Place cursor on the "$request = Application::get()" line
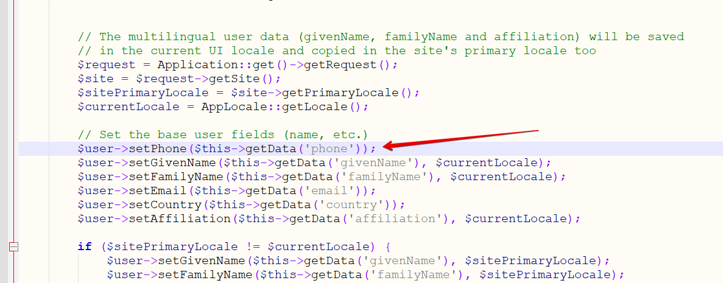723x283 pixels. coord(238,65)
